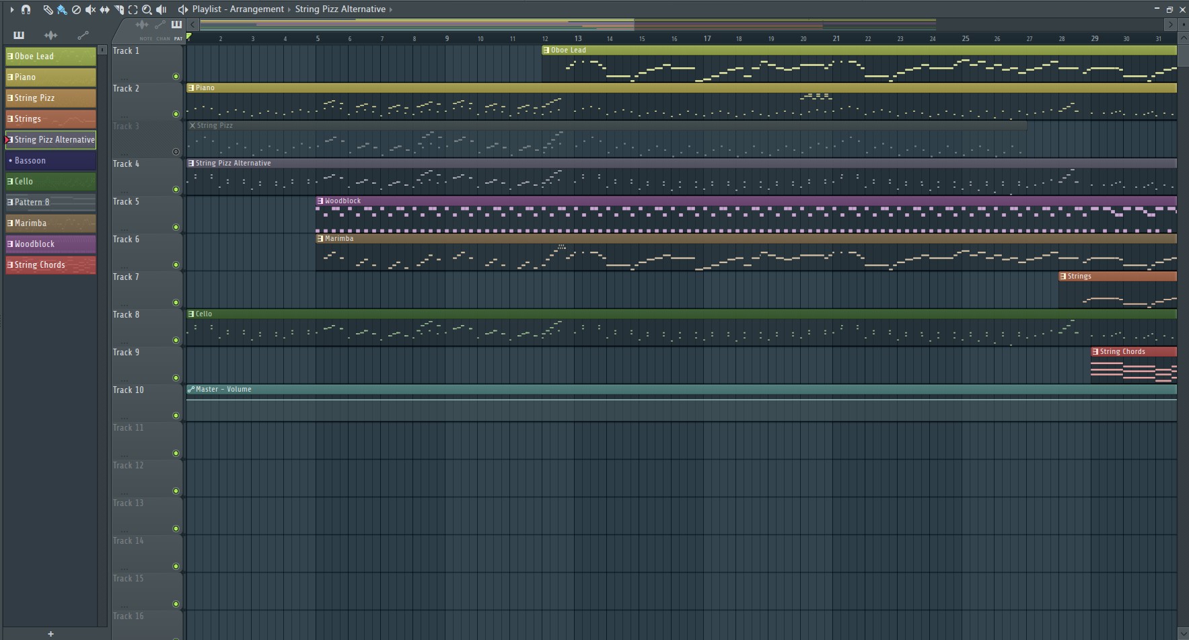
Task: Mute Track 4 with its green dot
Action: pyautogui.click(x=176, y=190)
